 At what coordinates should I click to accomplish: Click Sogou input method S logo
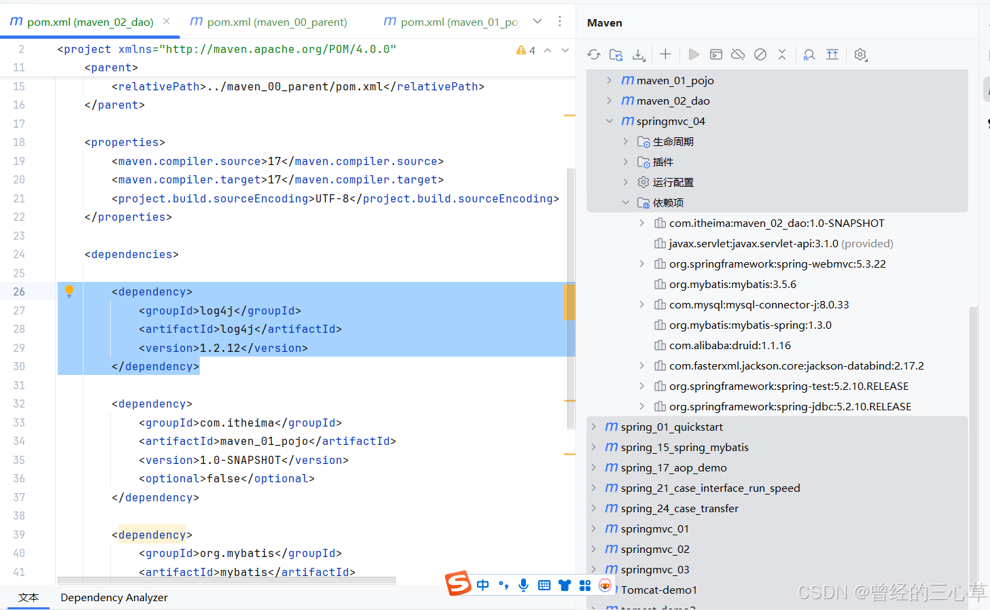pos(458,584)
